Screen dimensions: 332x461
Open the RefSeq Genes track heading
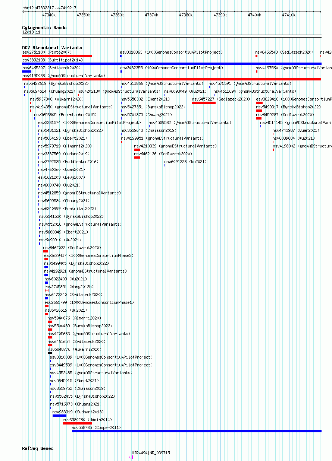(x=38, y=448)
